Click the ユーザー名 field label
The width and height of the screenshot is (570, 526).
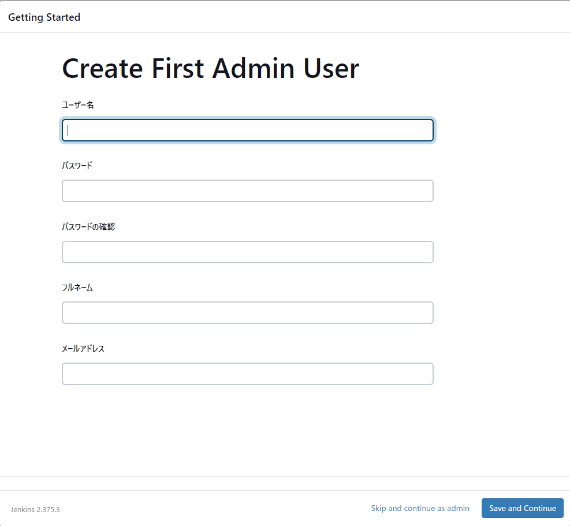(x=78, y=105)
